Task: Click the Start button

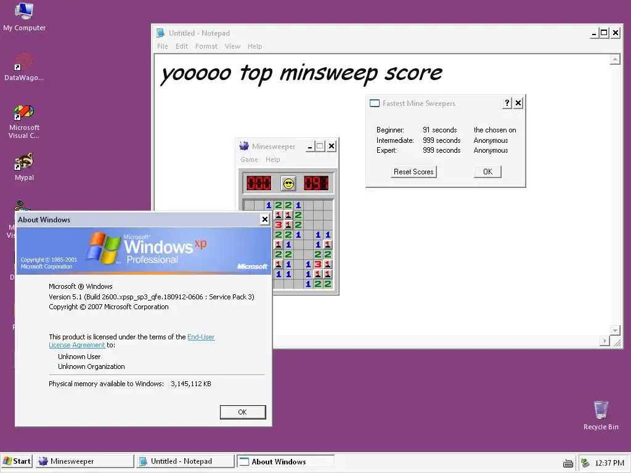Action: pyautogui.click(x=17, y=461)
